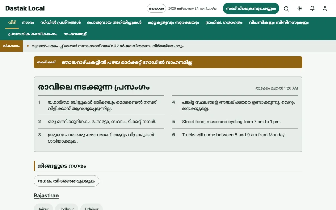Click the സബ്സ്ക്രൈബുചെയ്യുക subscribe button
The image size is (336, 210).
tap(251, 8)
